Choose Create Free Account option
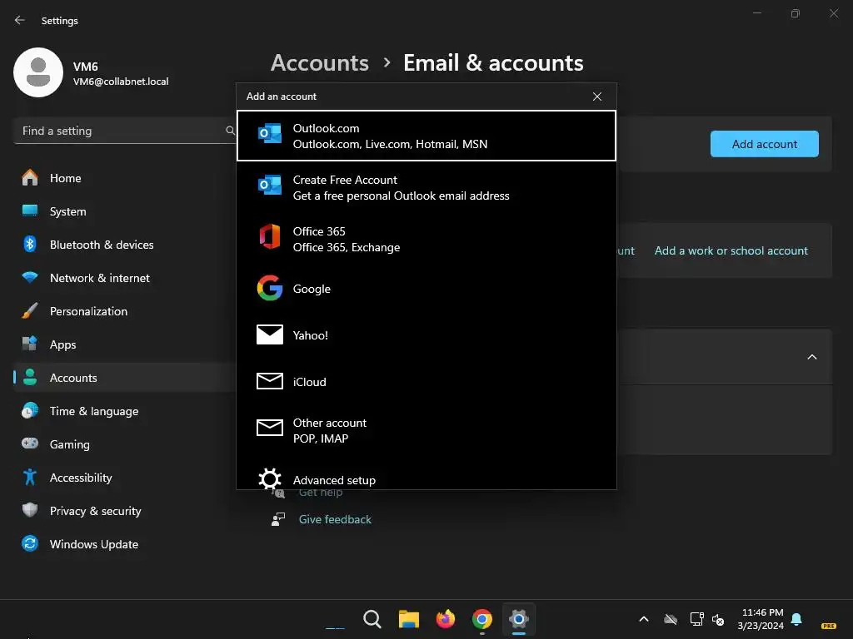 (x=426, y=187)
